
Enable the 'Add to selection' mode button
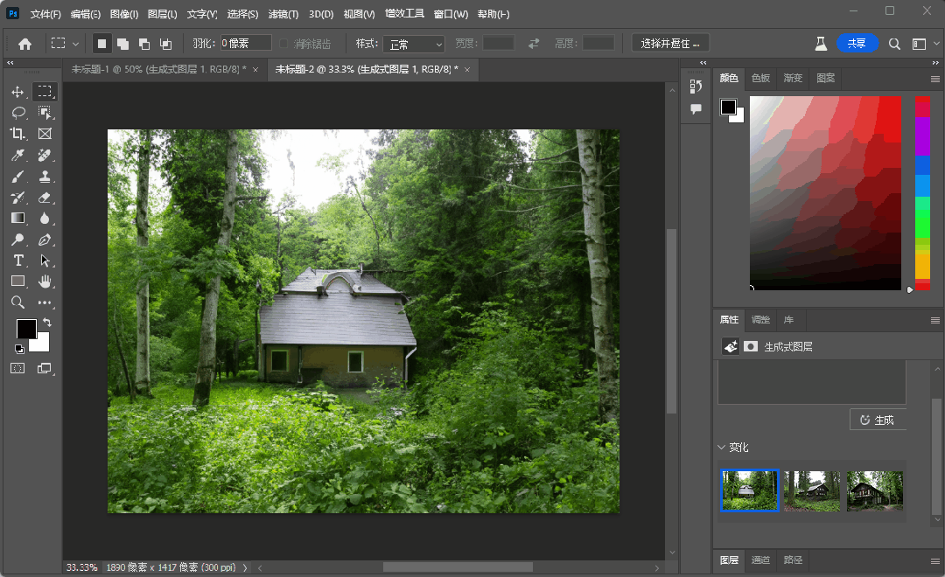(x=122, y=44)
